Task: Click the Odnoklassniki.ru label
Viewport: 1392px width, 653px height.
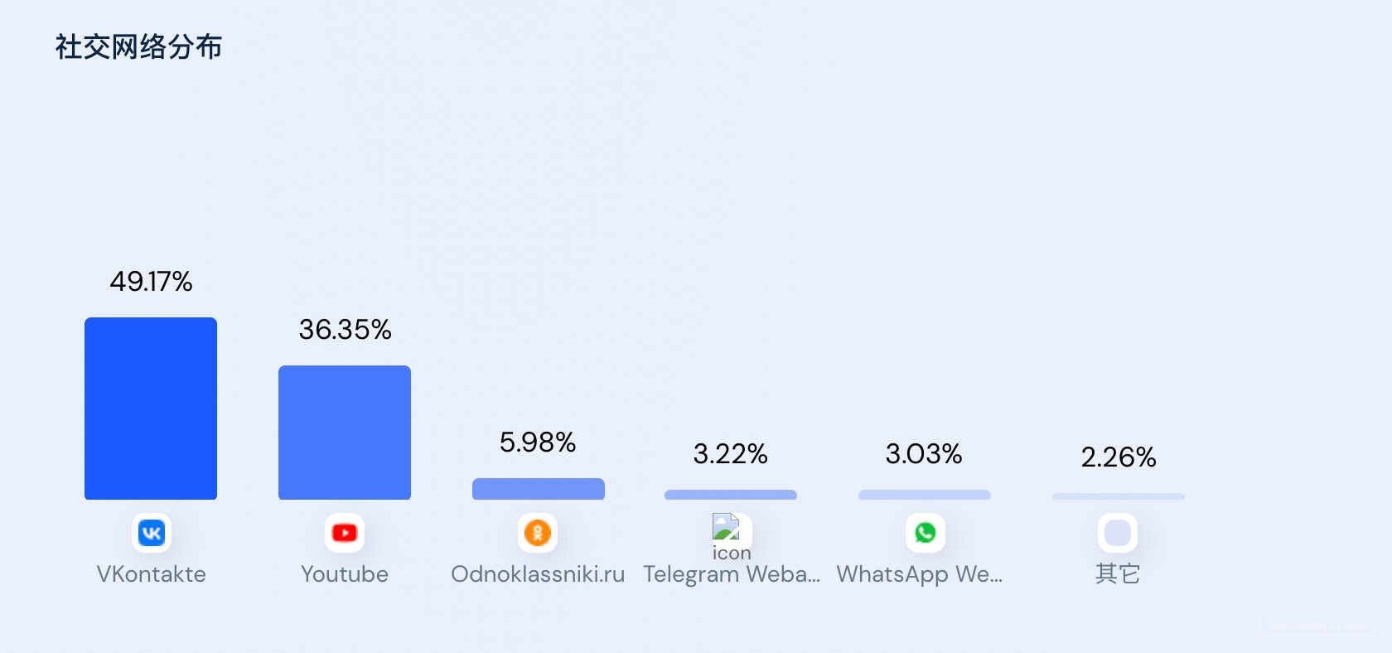Action: coord(538,574)
